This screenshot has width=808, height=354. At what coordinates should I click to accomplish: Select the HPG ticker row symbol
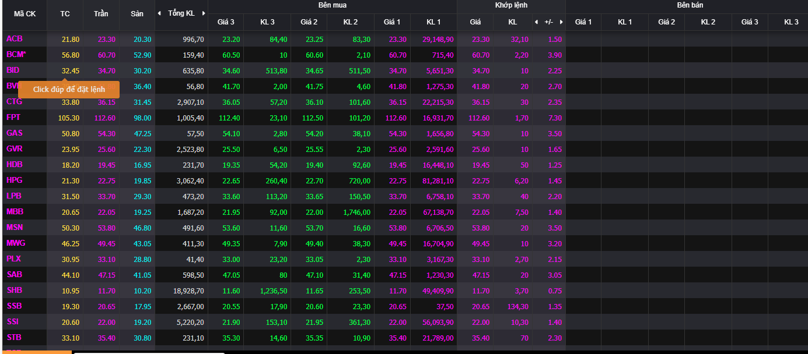(x=15, y=180)
